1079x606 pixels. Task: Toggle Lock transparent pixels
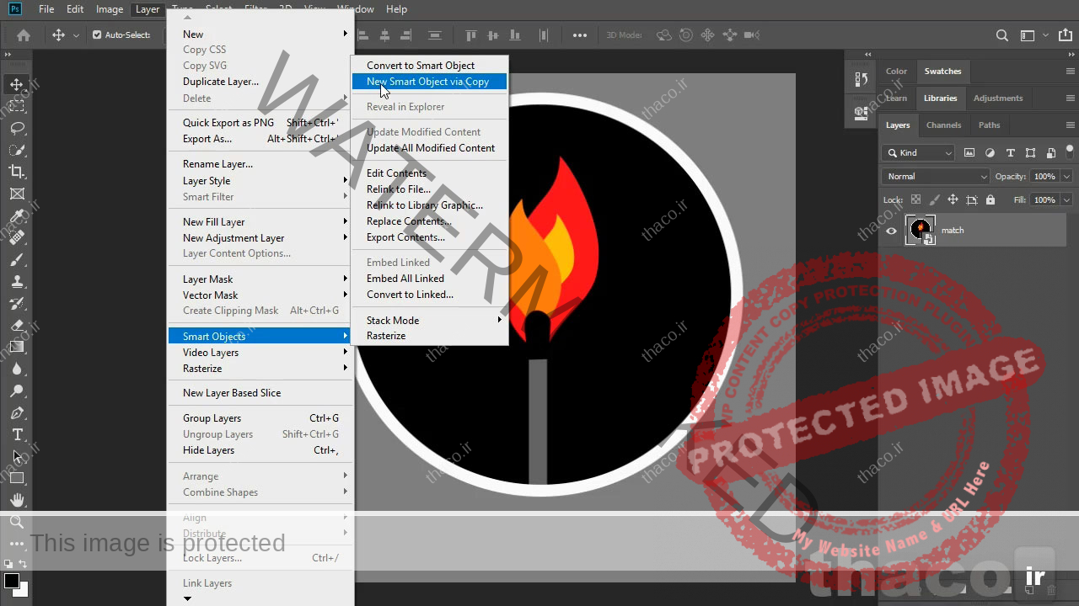[x=916, y=200]
